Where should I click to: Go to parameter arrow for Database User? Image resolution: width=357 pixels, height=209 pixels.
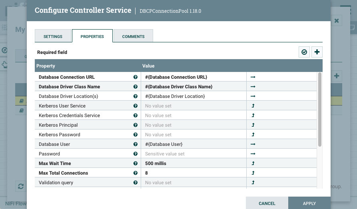253,144
